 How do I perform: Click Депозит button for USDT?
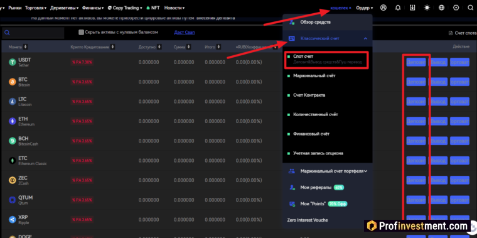click(x=416, y=62)
